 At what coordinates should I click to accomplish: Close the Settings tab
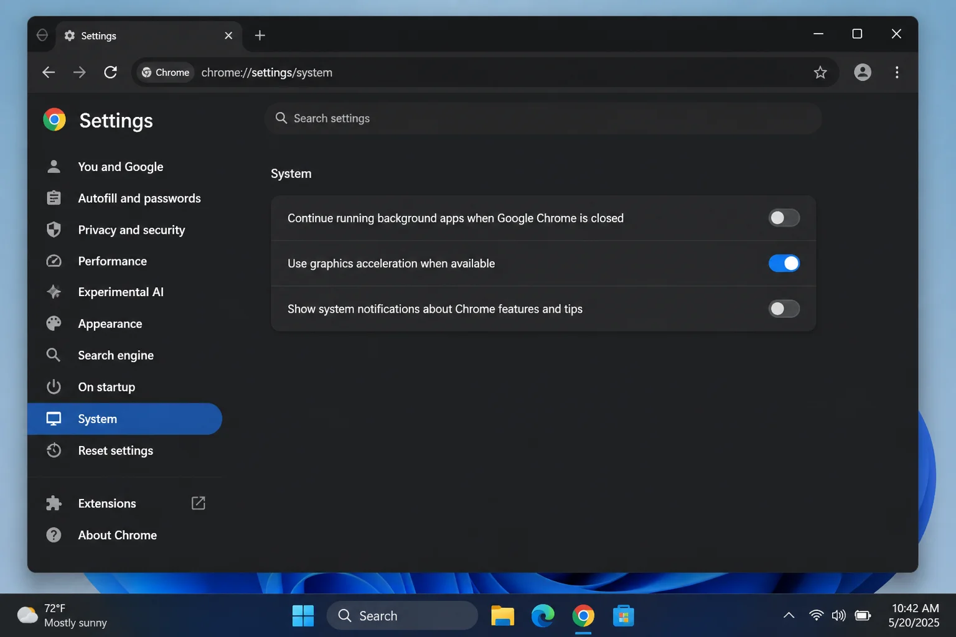coord(228,35)
